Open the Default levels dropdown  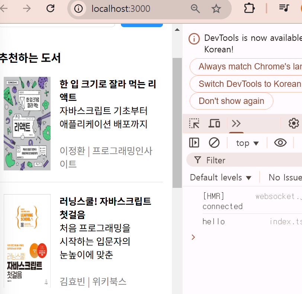click(221, 177)
